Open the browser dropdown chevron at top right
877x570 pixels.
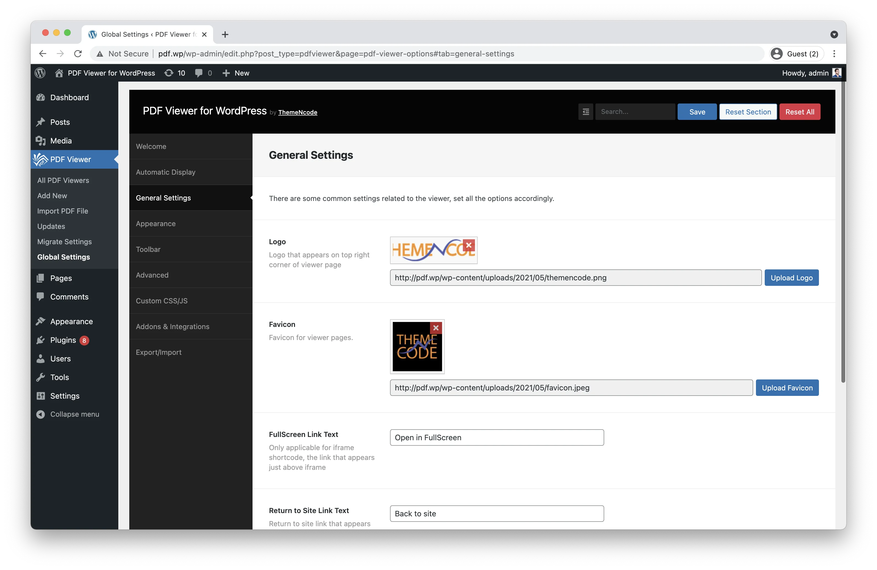click(834, 34)
